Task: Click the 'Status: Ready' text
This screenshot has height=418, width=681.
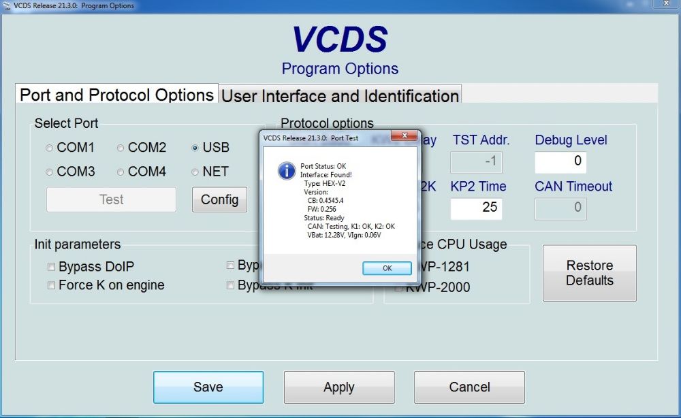Action: tap(324, 218)
